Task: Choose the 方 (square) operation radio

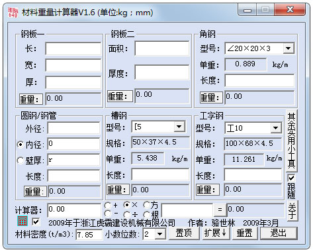Action: (147, 205)
